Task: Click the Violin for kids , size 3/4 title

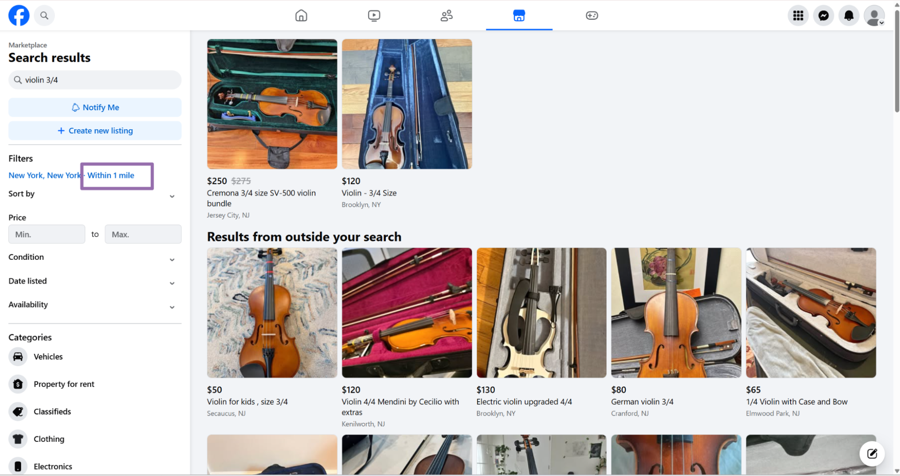Action: [x=247, y=402]
